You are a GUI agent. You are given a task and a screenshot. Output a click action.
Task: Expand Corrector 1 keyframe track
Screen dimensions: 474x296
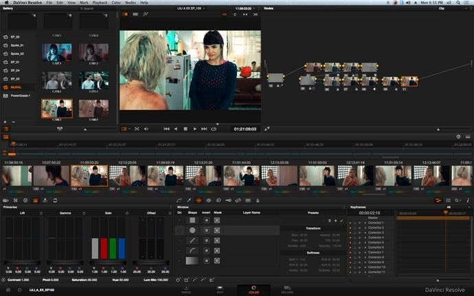click(365, 223)
